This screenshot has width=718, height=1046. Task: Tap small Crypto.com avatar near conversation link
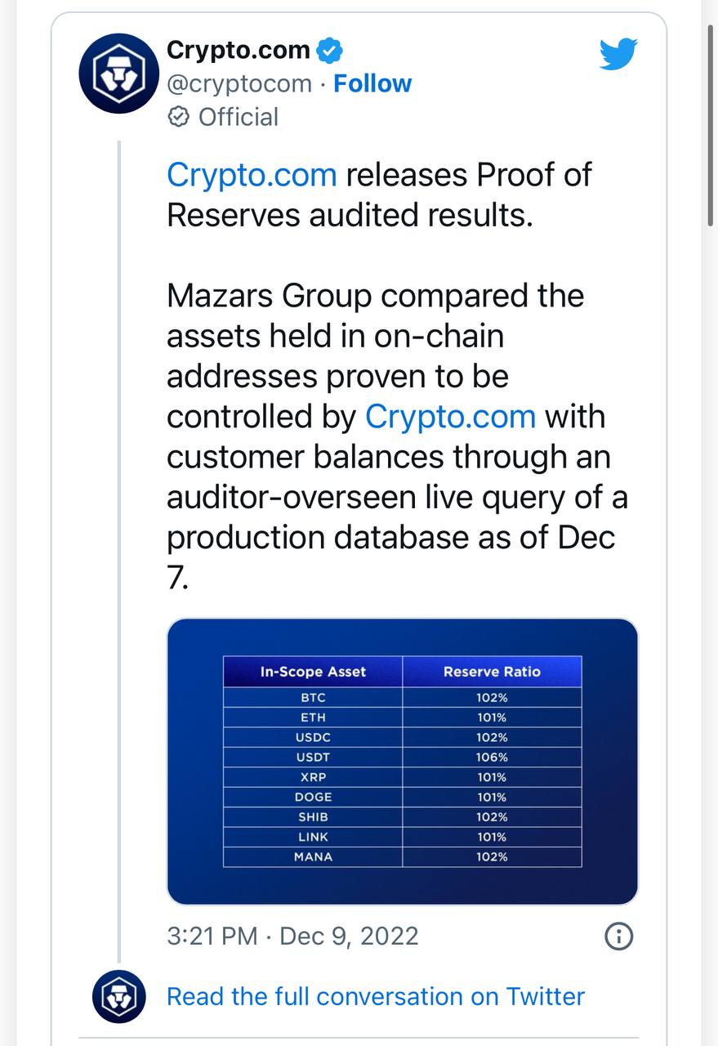(x=119, y=997)
